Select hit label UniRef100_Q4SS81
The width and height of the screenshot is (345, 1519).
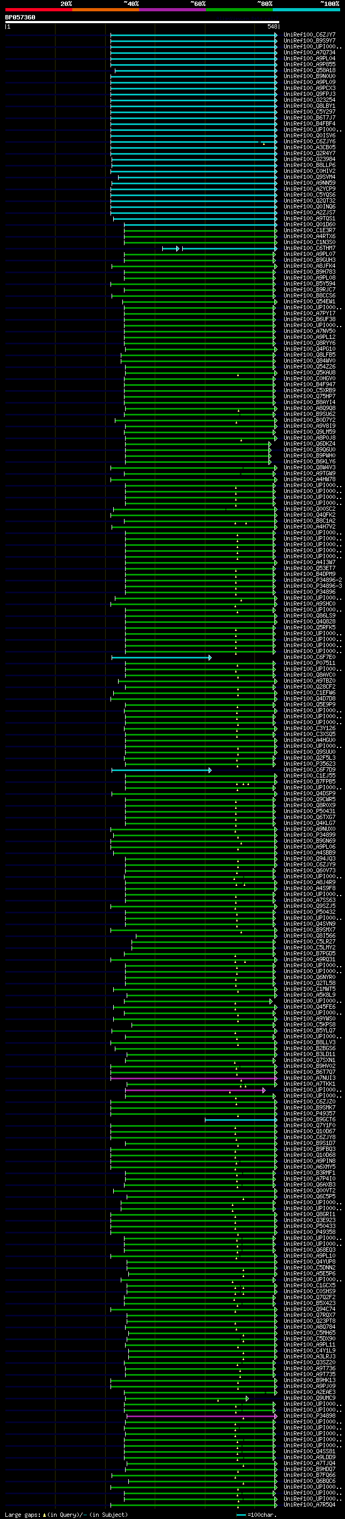pyautogui.click(x=309, y=1451)
